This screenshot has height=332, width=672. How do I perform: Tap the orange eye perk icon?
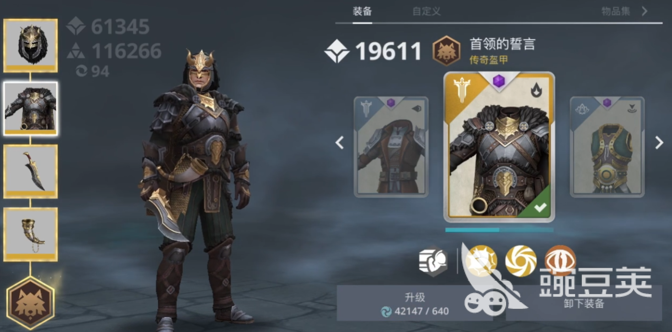560,261
